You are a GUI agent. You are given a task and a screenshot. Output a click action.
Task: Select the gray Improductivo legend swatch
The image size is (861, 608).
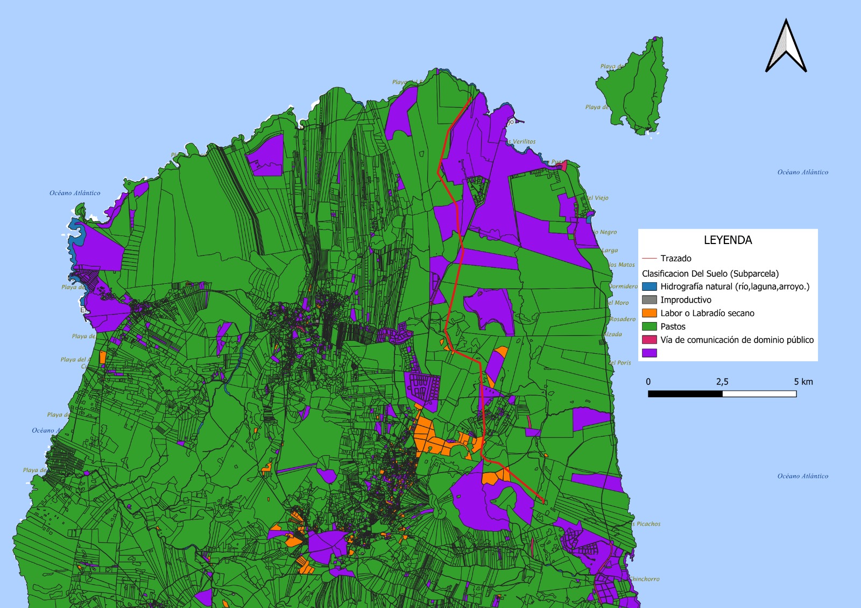(x=650, y=300)
